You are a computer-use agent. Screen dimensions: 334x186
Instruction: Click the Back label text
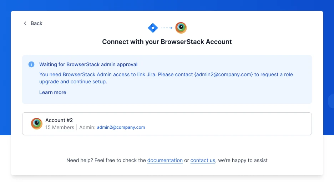[x=36, y=23]
